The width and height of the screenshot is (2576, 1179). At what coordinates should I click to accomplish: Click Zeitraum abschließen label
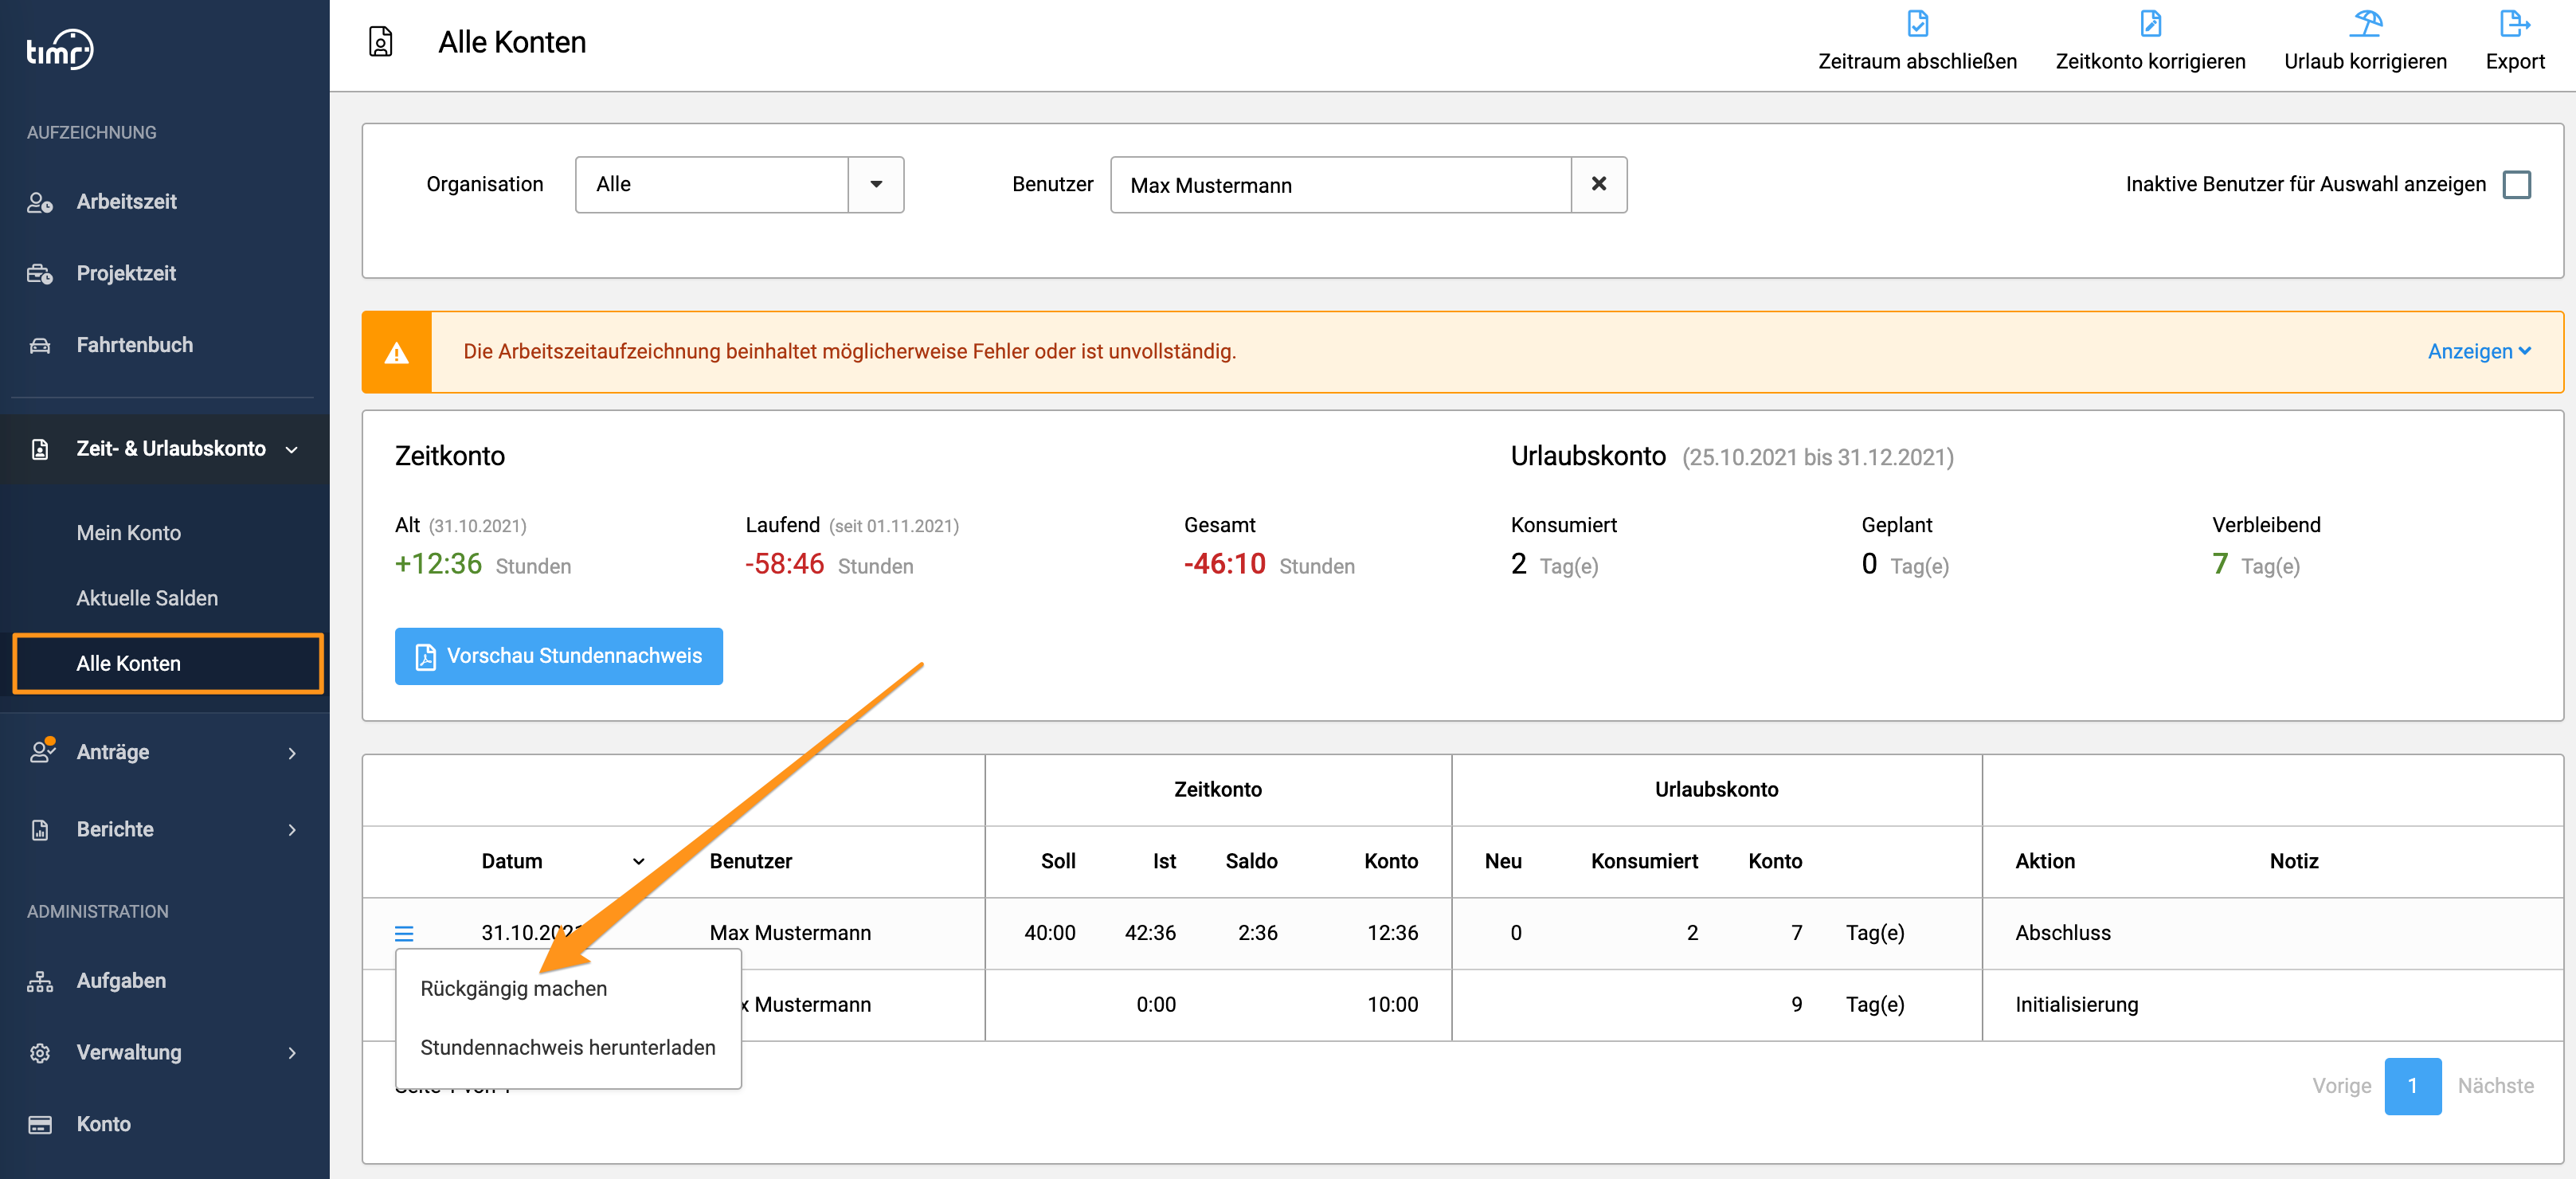[1917, 61]
